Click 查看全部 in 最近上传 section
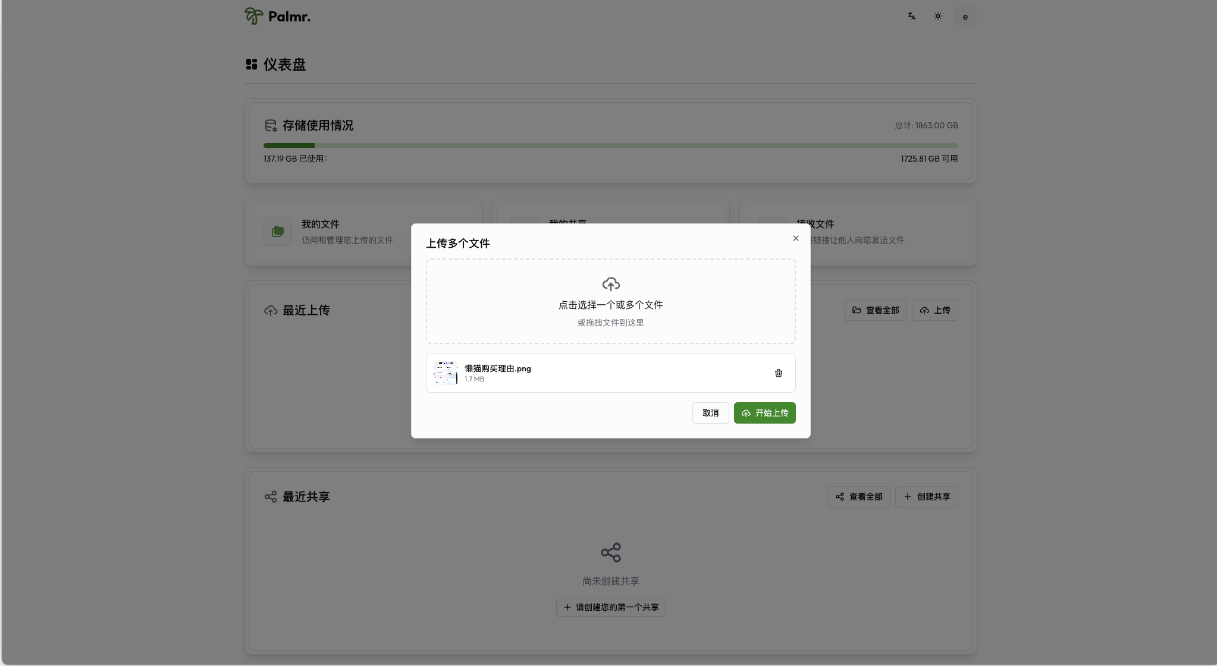Viewport: 1217px width, 666px height. pyautogui.click(x=876, y=310)
